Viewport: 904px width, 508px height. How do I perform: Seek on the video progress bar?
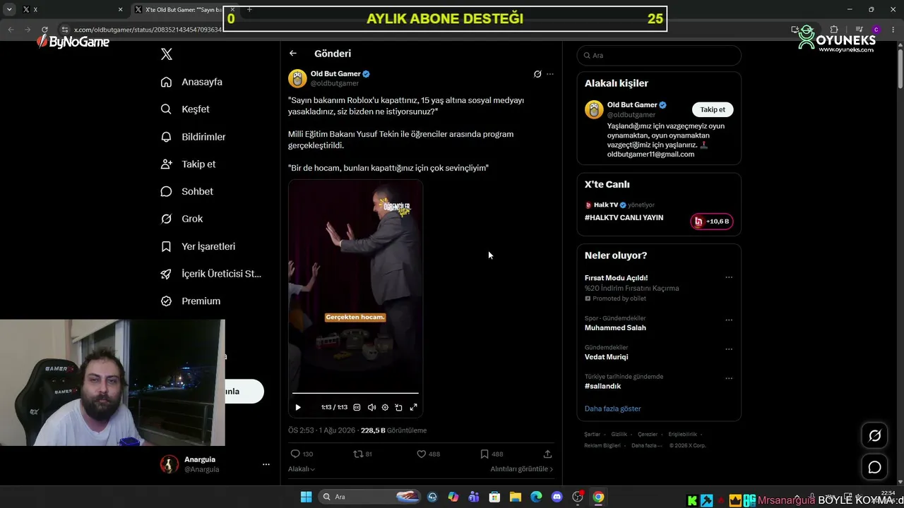[x=355, y=393]
